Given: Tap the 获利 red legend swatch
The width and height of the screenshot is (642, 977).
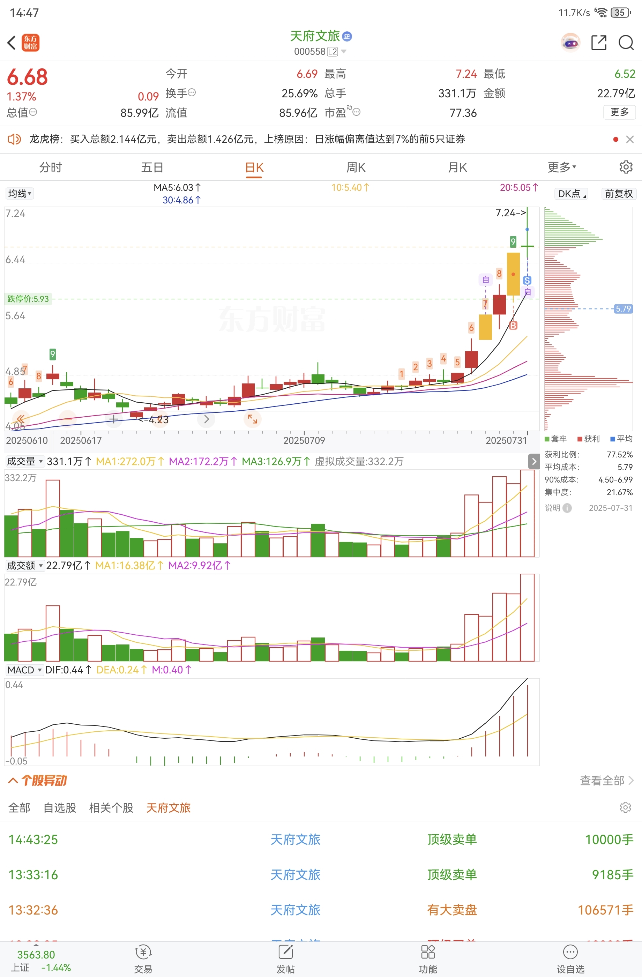Looking at the screenshot, I should [x=580, y=439].
